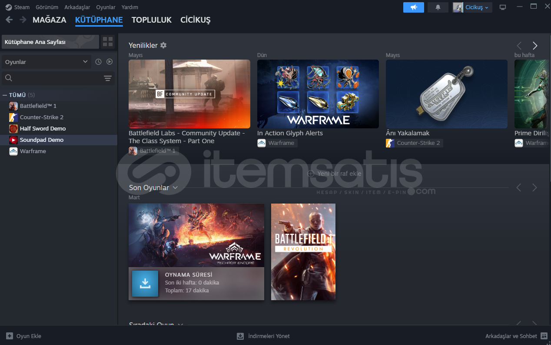Sort library by recent activity clock icon

tap(98, 62)
